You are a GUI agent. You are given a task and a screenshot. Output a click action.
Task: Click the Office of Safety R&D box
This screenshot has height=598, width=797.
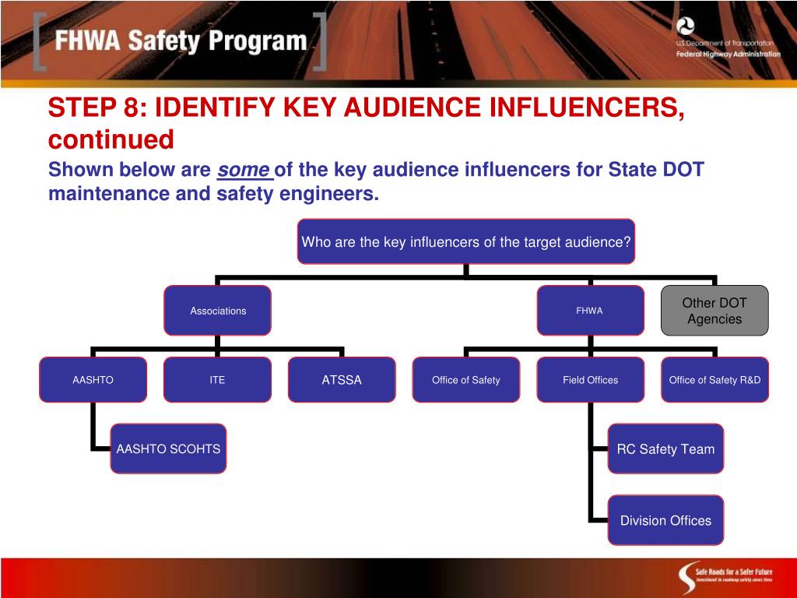click(714, 380)
